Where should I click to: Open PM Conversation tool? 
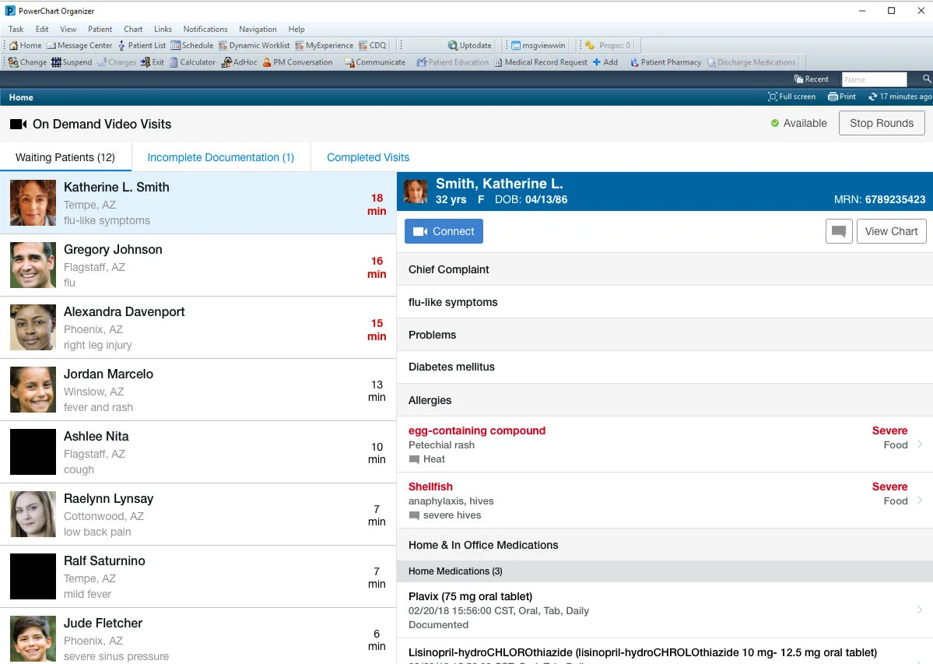(297, 61)
